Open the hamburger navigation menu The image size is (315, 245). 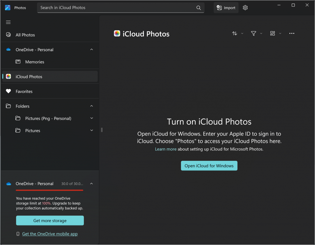[8, 22]
